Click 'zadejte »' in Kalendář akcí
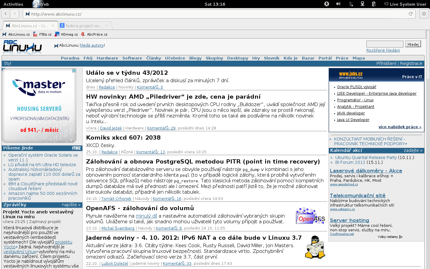The image size is (430, 269). point(413,150)
